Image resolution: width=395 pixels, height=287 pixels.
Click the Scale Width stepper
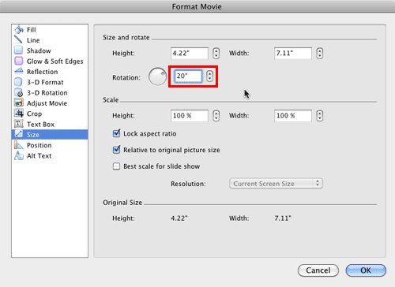pos(319,116)
